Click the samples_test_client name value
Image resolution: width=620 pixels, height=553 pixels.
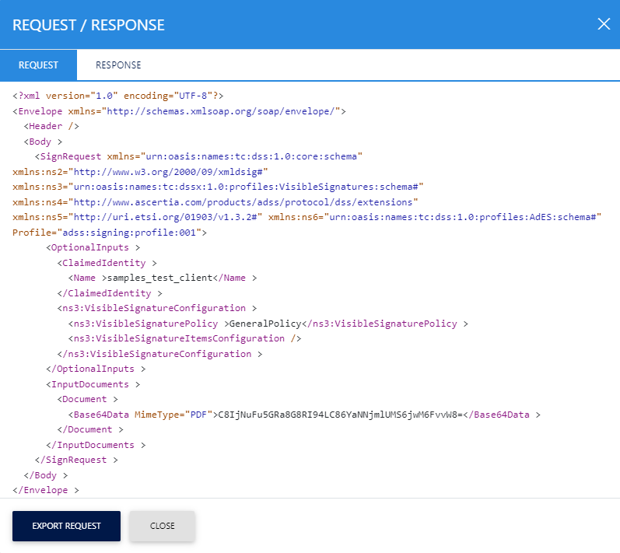pos(159,278)
